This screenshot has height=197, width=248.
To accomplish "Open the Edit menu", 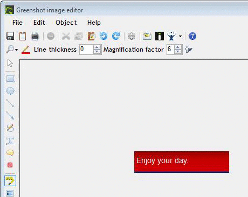I will click(x=39, y=23).
